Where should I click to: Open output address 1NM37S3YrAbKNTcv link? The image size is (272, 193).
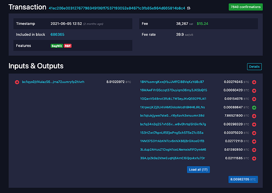click(172, 141)
